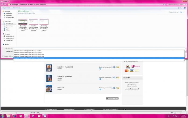Image resolution: width=188 pixels, height=118 pixels.
Task: Go forward in the save dialog
Action: (x=5, y=5)
